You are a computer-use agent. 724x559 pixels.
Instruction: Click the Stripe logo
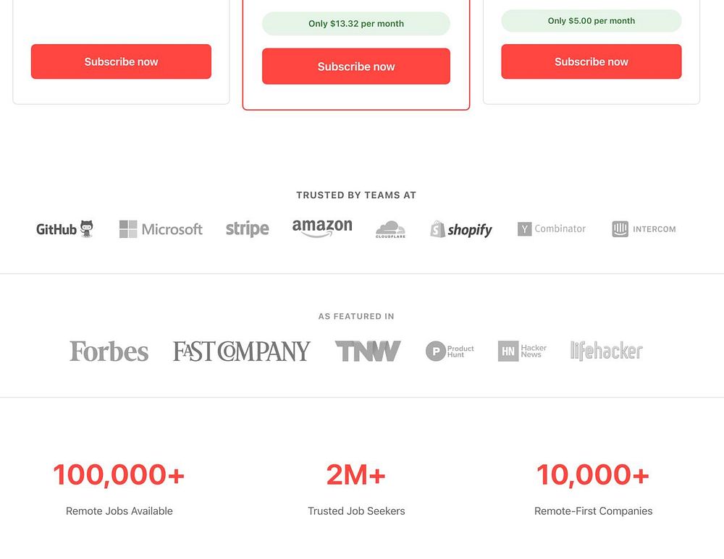247,229
